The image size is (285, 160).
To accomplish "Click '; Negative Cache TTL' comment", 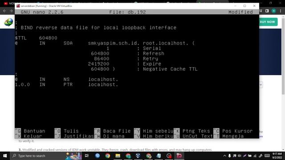I will (167, 69).
